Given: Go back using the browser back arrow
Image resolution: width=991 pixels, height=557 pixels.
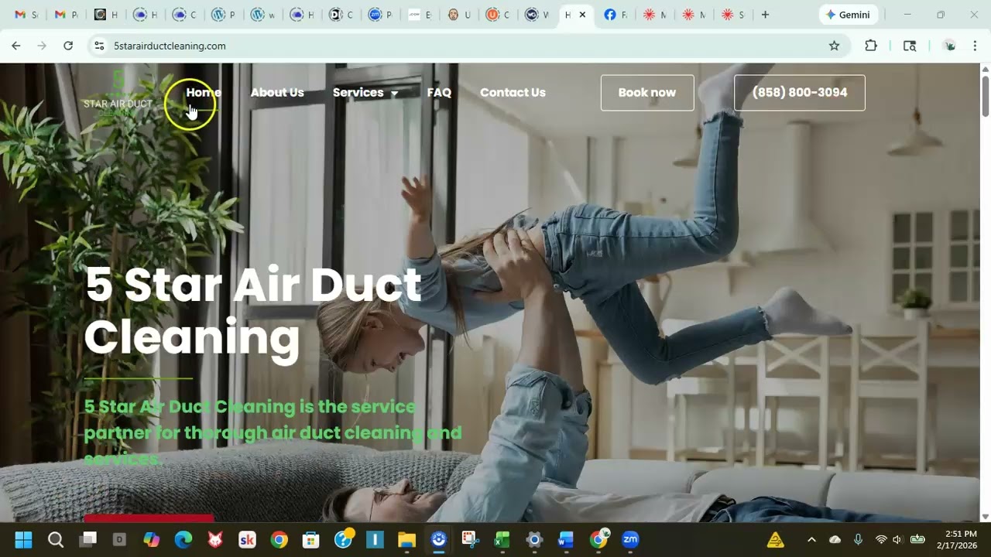Looking at the screenshot, I should [16, 46].
